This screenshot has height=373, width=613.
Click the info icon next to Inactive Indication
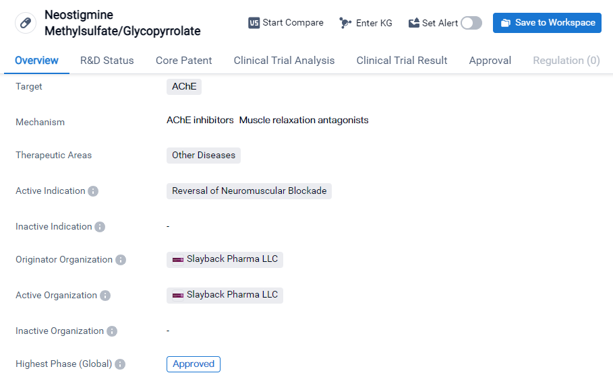[100, 227]
